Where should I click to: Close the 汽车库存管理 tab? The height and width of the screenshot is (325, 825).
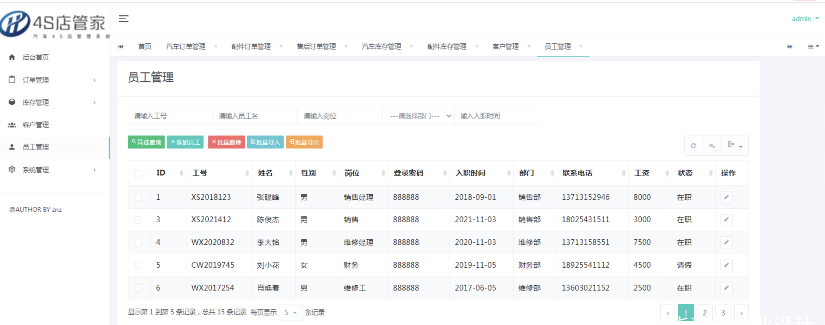411,46
